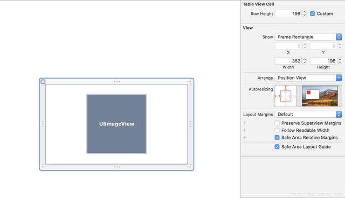Open the Layout Margins Default dropdown
The width and height of the screenshot is (345, 198).
[x=308, y=114]
